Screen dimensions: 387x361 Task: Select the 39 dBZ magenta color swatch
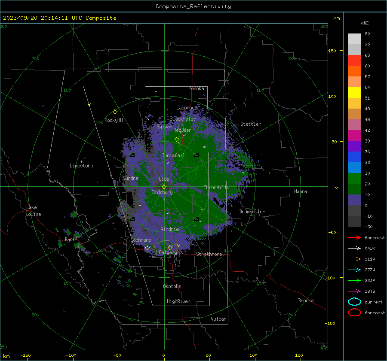pos(354,136)
